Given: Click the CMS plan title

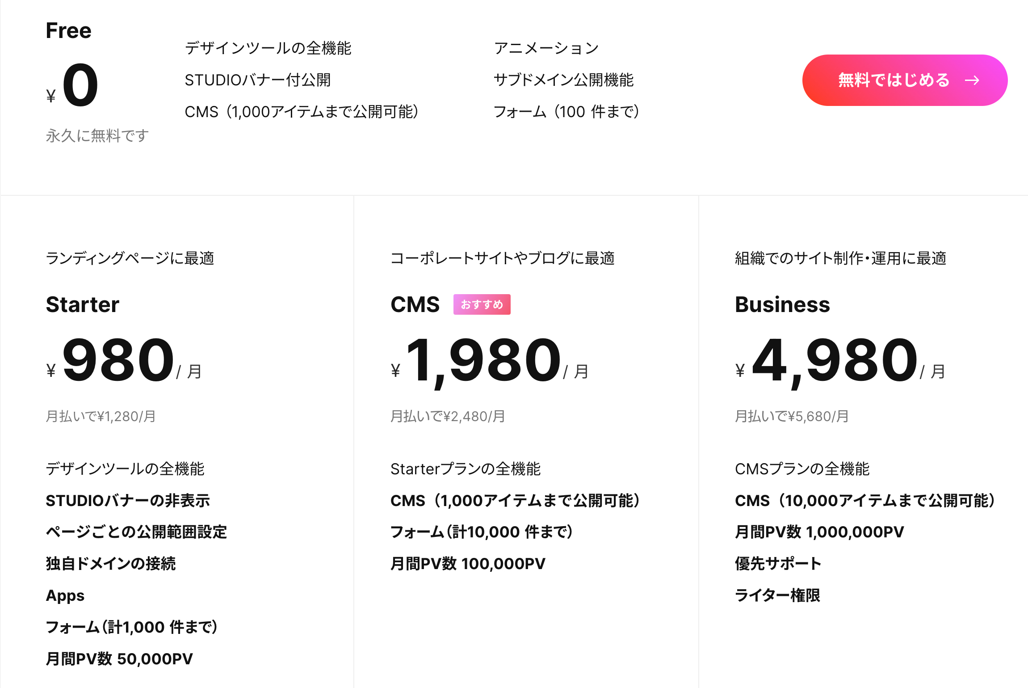Looking at the screenshot, I should click(x=415, y=304).
